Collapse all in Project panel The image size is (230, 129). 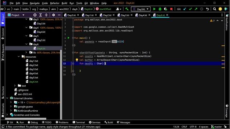[x=46, y=15]
